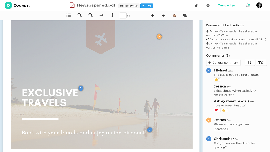Click the download document icon
The width and height of the screenshot is (270, 152).
coord(208,5)
